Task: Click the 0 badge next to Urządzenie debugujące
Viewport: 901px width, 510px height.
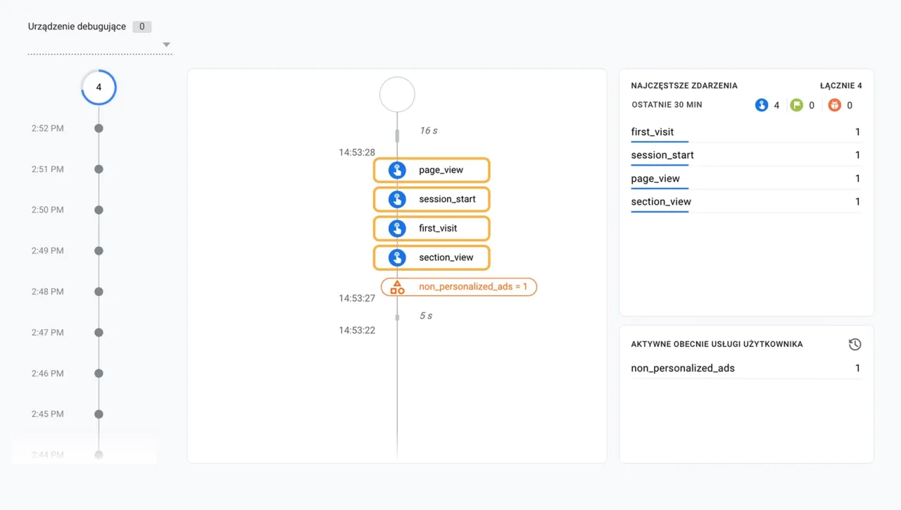Action: 141,26
